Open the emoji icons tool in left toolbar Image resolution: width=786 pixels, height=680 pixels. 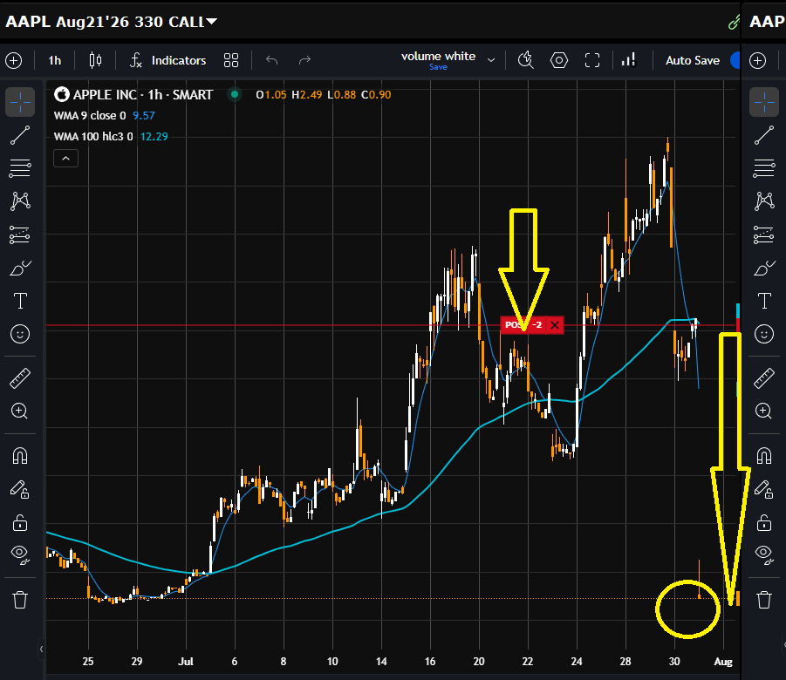[20, 334]
